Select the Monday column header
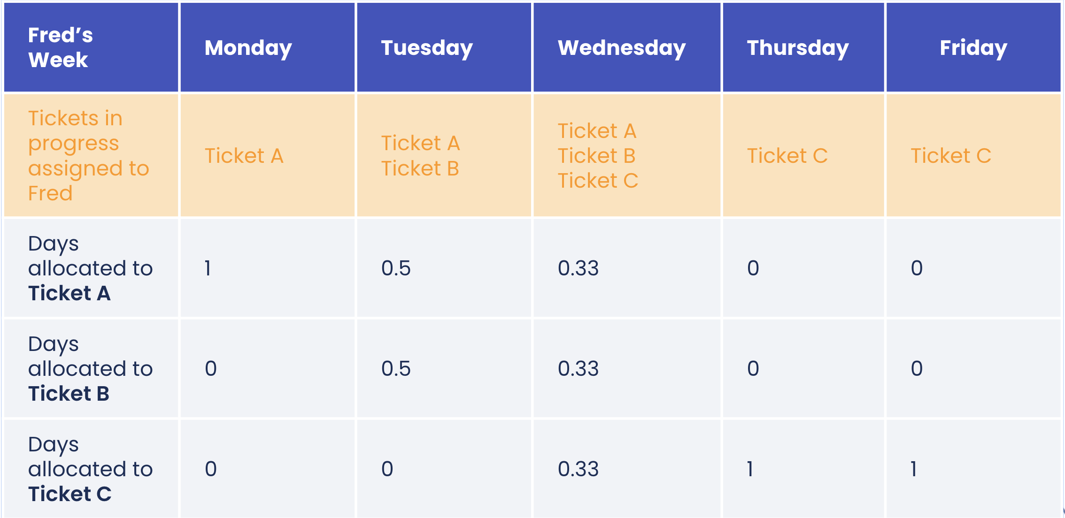The image size is (1065, 518). click(268, 47)
